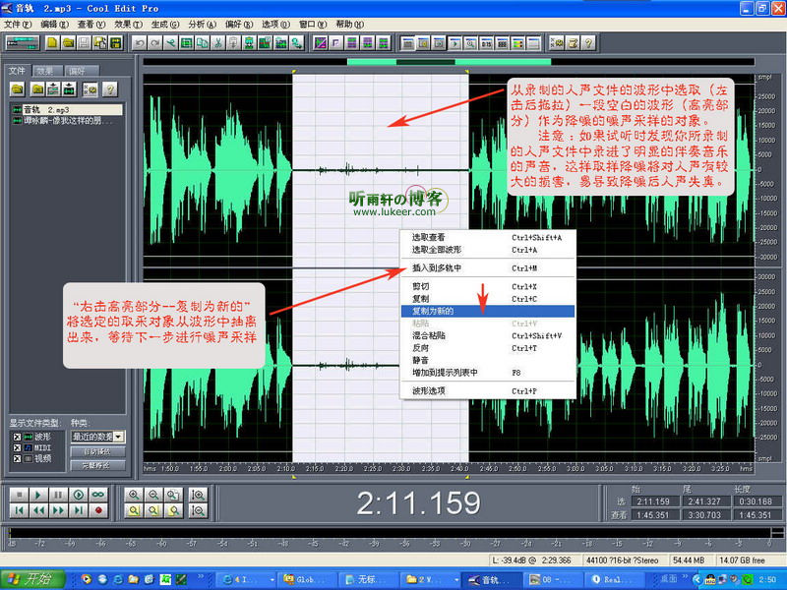Jump to end transport button
The height and width of the screenshot is (590, 787).
[79, 510]
